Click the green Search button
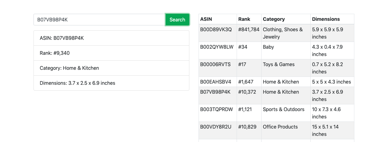 177,20
